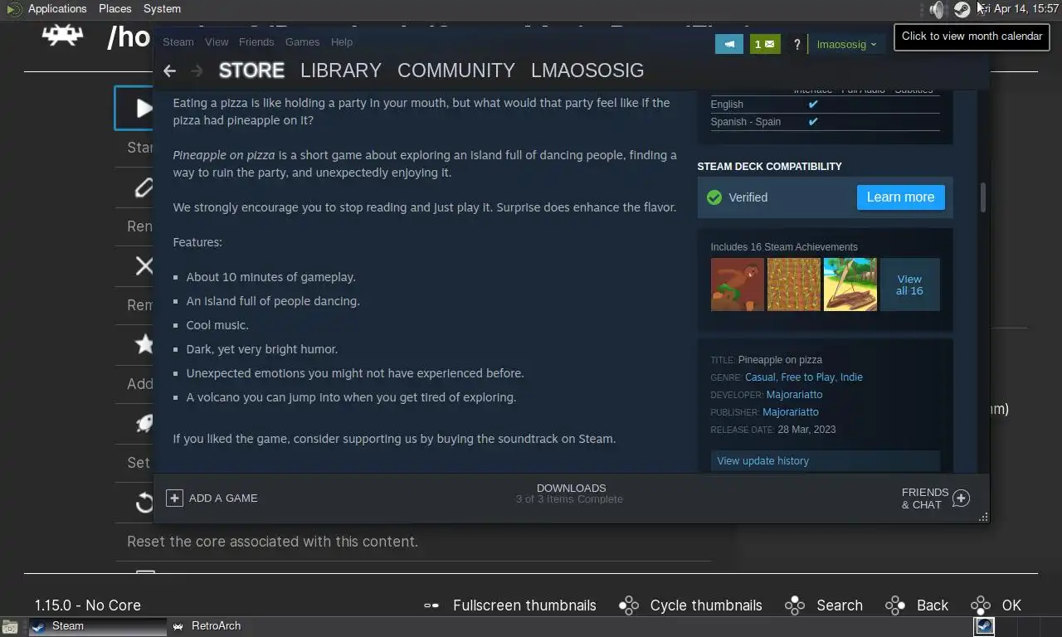
Task: Click the workspace switcher Steam icon
Action: pos(984,626)
